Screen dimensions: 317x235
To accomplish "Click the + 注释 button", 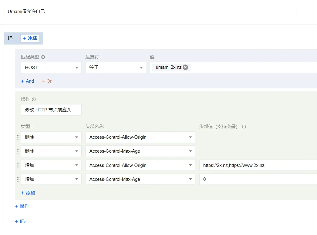I will tap(30, 38).
